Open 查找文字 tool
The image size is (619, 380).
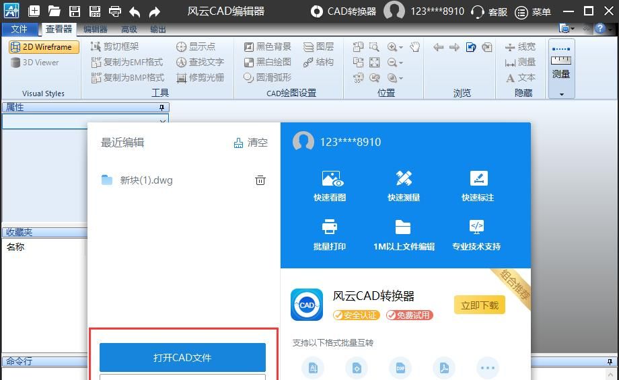200,62
